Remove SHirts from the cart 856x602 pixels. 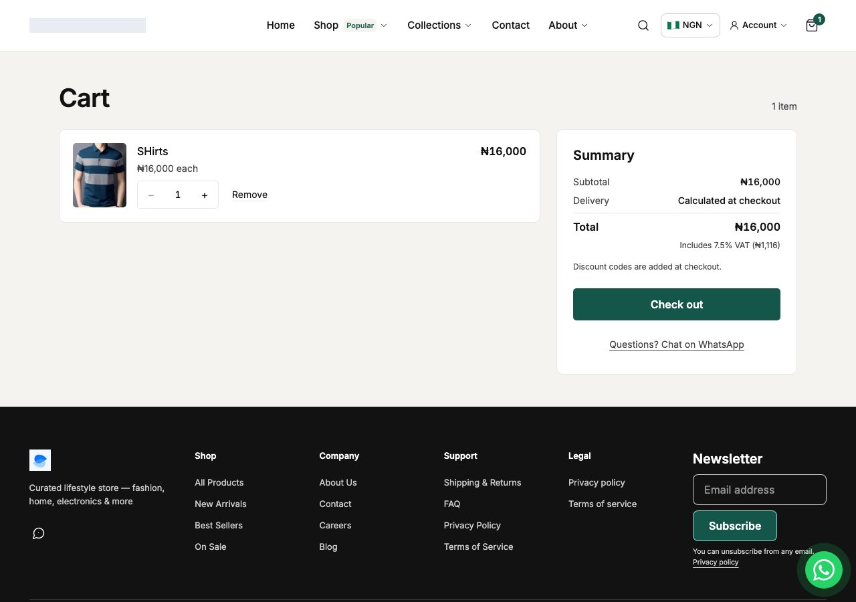(x=249, y=195)
